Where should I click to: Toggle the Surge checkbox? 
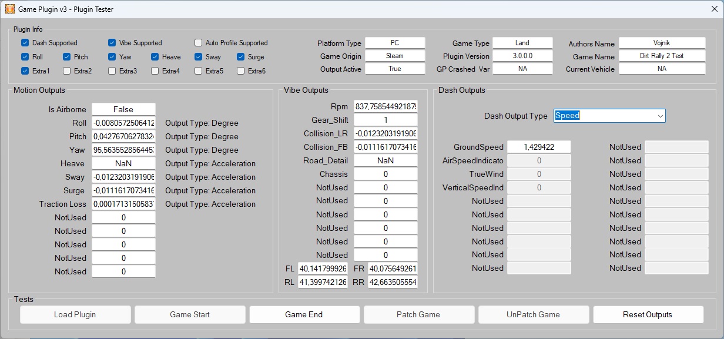tap(241, 57)
